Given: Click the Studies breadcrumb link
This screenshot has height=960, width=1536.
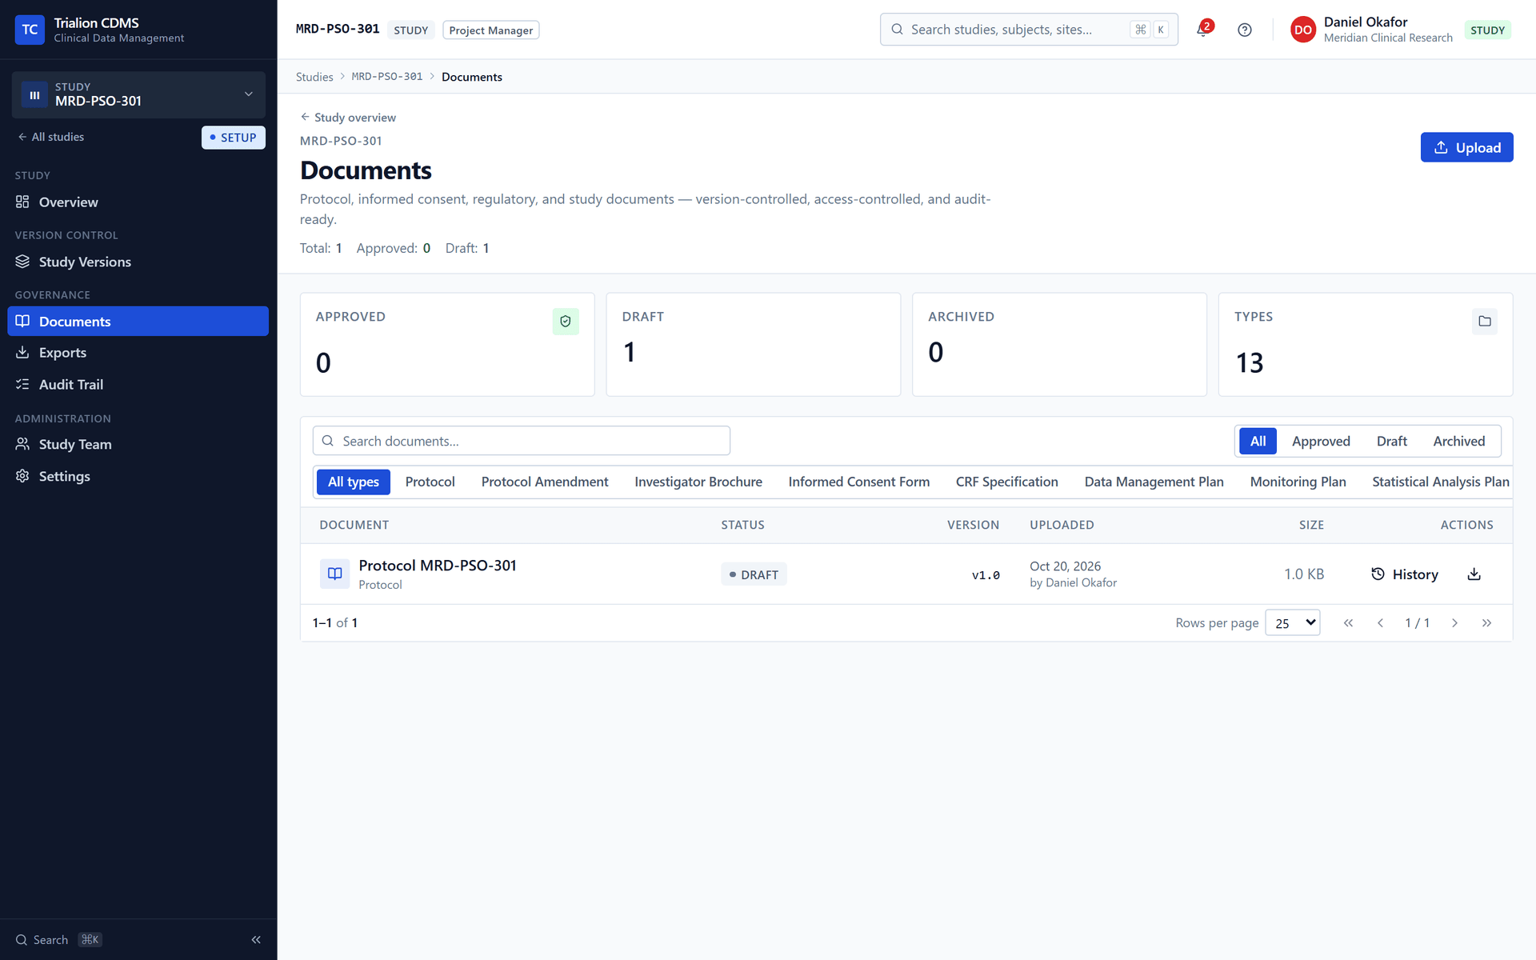Looking at the screenshot, I should click(x=314, y=77).
